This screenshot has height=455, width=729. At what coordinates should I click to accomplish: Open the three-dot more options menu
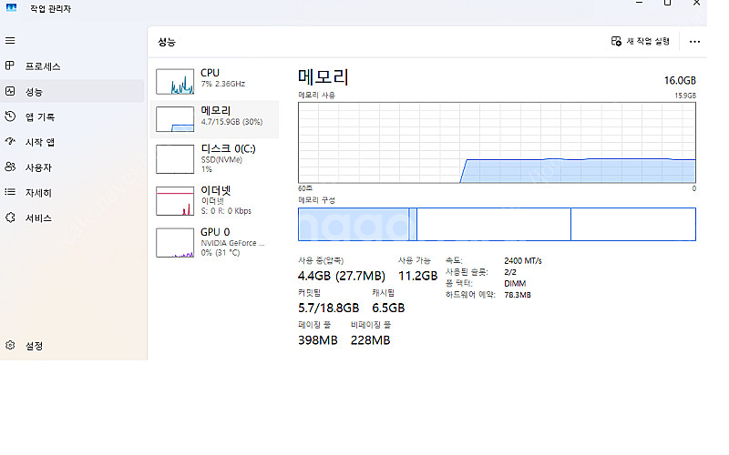coord(694,42)
